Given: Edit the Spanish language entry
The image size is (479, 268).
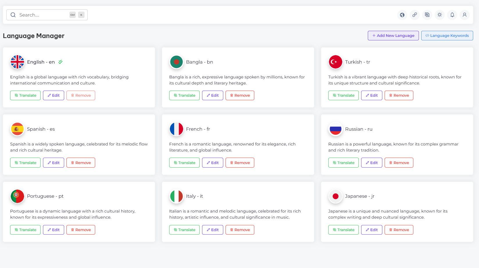Looking at the screenshot, I should point(53,163).
